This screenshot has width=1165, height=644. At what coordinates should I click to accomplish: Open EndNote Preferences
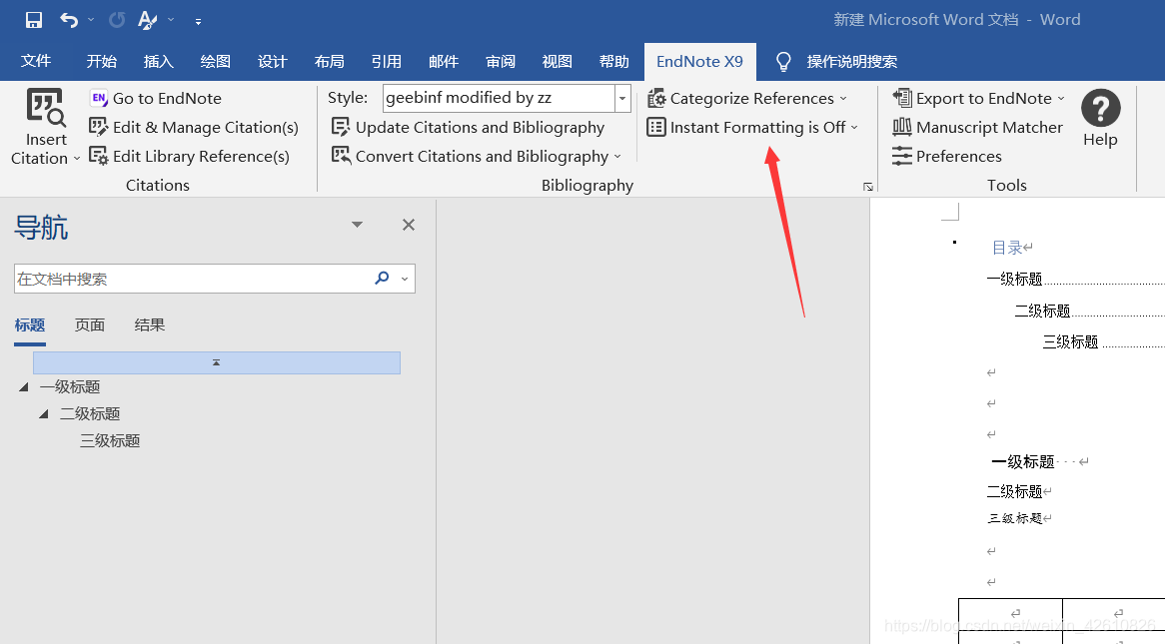pyautogui.click(x=947, y=156)
